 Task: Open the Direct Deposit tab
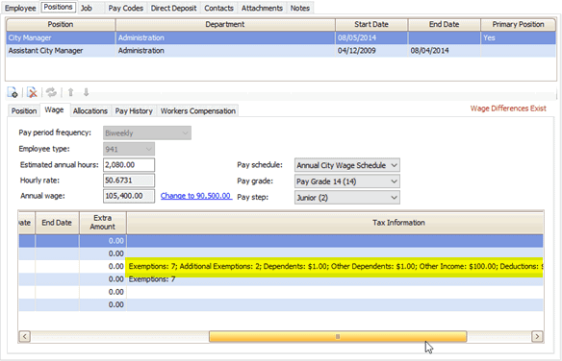click(x=173, y=8)
